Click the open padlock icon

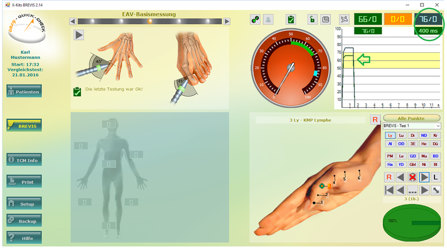[312, 20]
